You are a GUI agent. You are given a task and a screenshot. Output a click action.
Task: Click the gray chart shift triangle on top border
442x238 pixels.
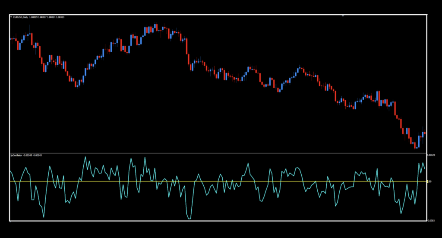coord(343,16)
